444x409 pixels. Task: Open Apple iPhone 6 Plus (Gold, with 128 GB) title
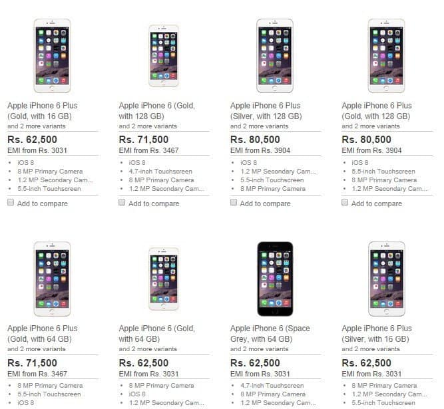tap(377, 111)
